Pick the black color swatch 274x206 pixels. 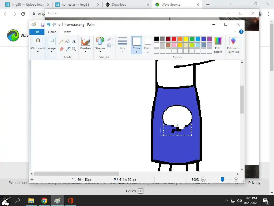click(x=156, y=39)
